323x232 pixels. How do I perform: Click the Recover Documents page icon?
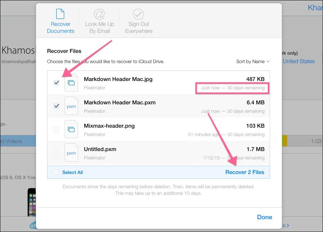tap(60, 14)
